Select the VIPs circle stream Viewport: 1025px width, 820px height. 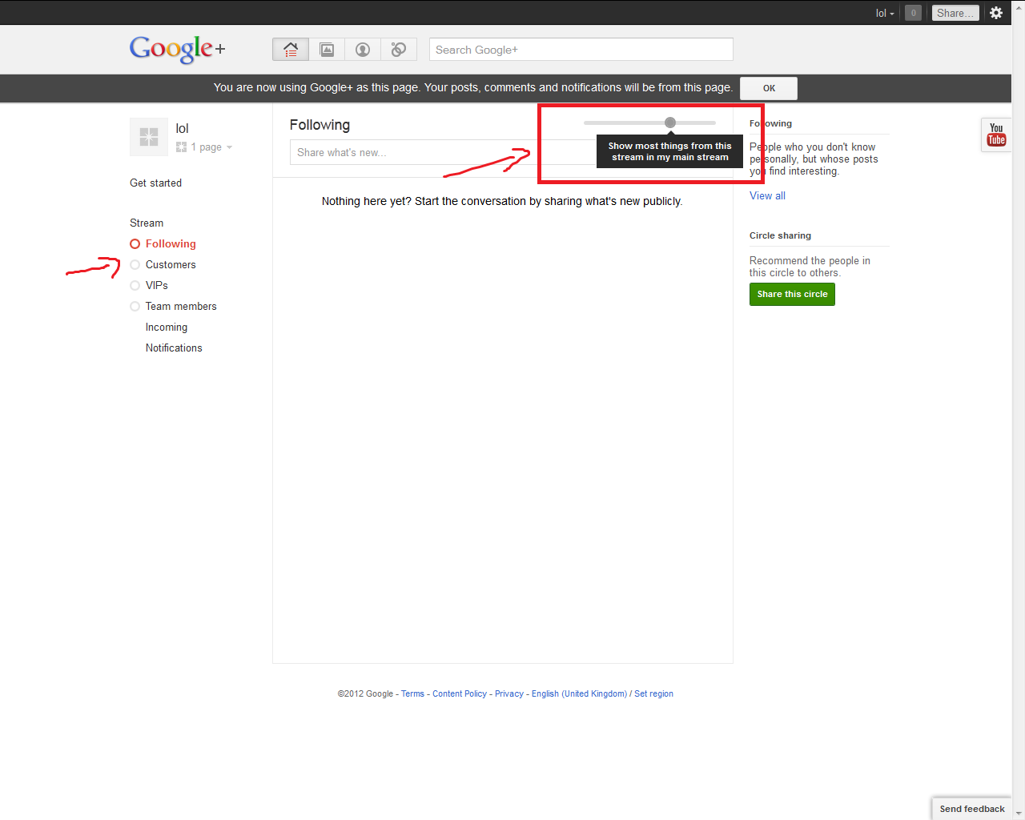coord(156,285)
